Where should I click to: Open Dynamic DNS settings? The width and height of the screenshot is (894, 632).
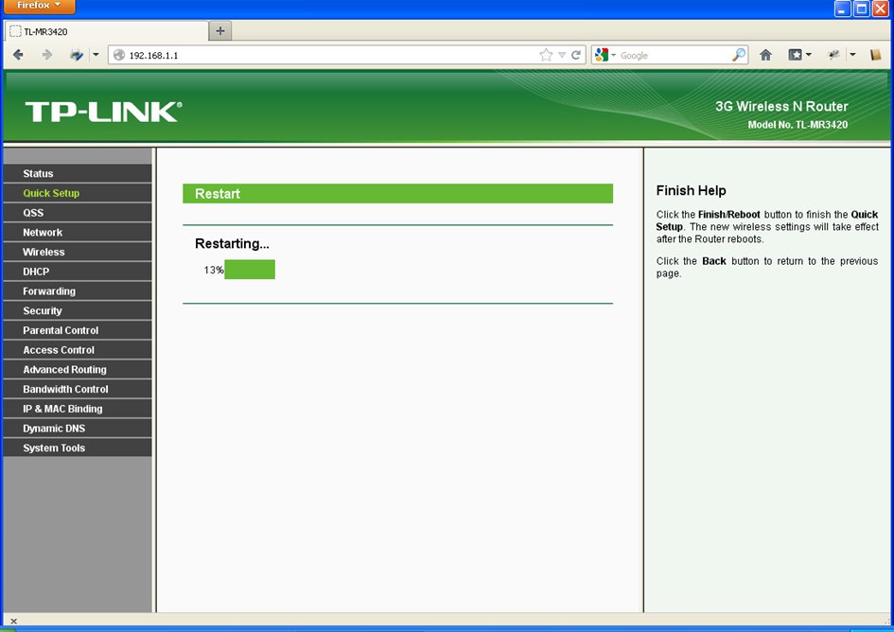click(78, 429)
